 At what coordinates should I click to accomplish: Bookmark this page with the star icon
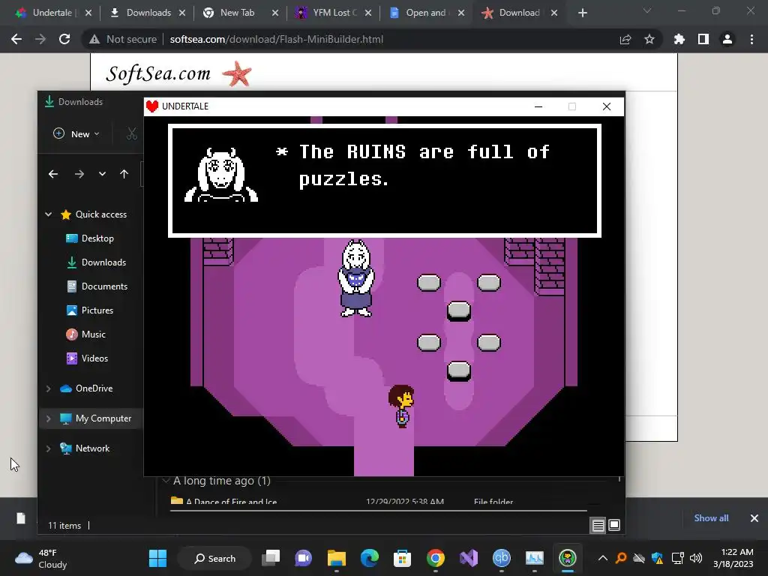tap(649, 39)
